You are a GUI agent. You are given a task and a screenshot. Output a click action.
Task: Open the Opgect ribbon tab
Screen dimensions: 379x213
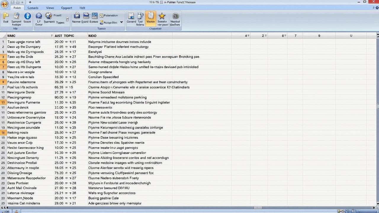pos(67,8)
